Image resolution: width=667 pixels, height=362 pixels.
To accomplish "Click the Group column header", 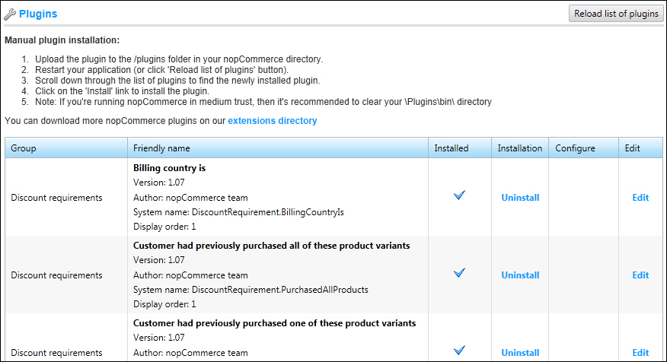I will 24,148.
